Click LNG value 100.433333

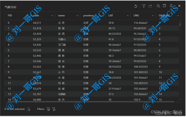(141, 67)
